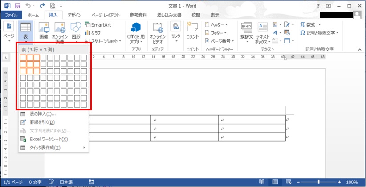Choose 表の挿入(I)... menu item
Viewport: 366px width, 187px height.
pos(53,114)
